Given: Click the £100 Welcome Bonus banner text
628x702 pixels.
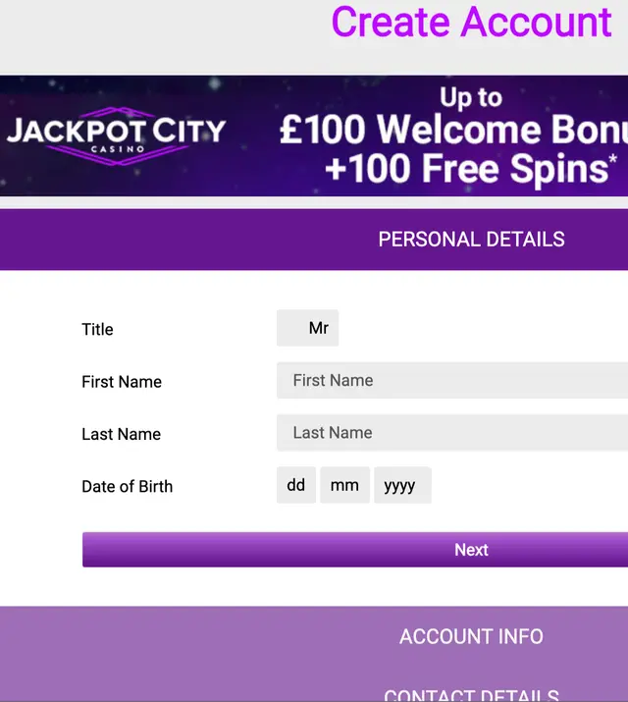Looking at the screenshot, I should (453, 131).
